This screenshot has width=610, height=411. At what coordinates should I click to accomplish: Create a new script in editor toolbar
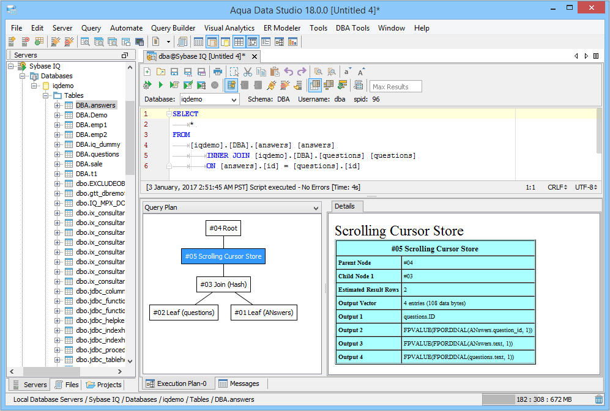(147, 72)
